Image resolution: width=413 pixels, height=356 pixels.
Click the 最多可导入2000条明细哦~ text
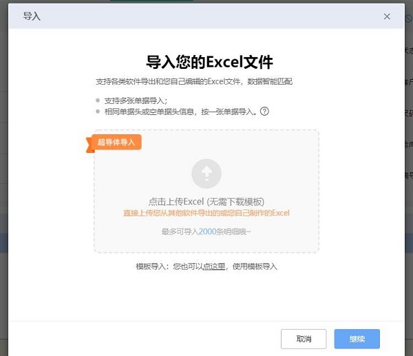pos(206,231)
